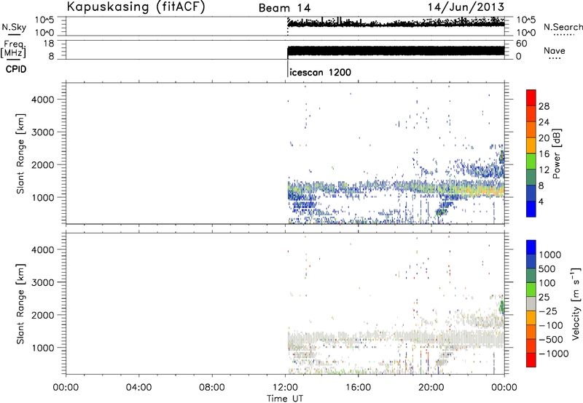This screenshot has height=403, width=583.
Task: Click the Velocity [m s-1] colorbar label
Action: [x=576, y=303]
